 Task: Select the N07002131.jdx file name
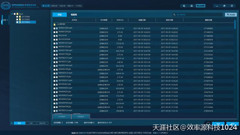pyautogui.click(x=64, y=61)
